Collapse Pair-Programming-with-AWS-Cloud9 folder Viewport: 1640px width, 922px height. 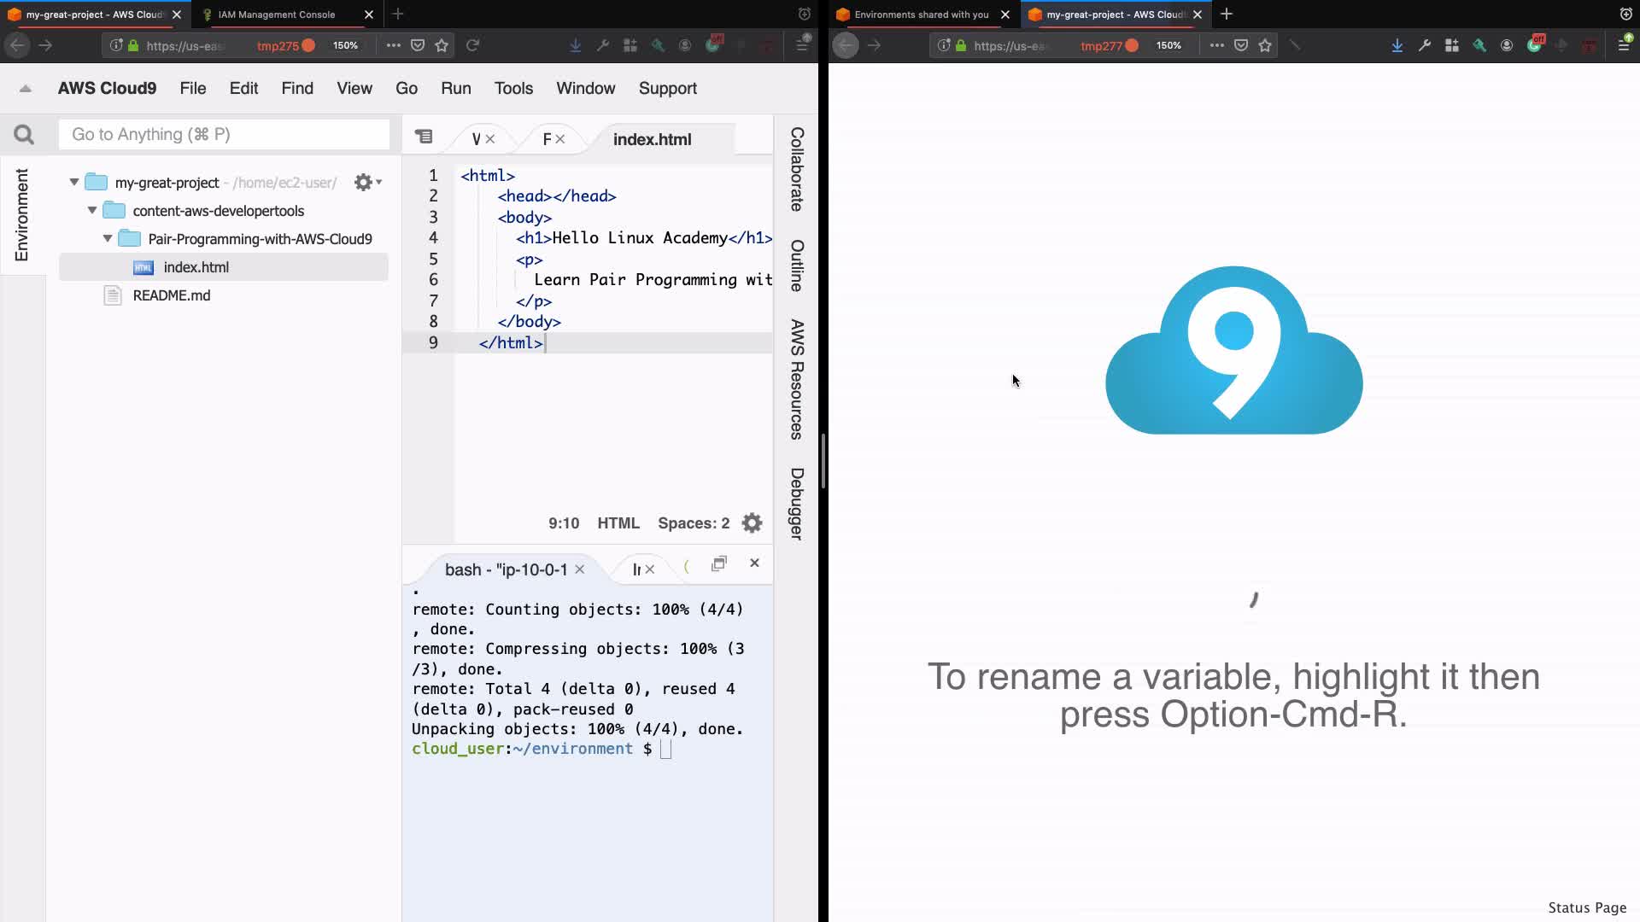point(108,239)
